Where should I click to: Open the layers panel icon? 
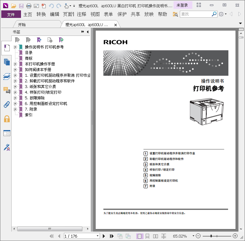click(x=7, y=76)
